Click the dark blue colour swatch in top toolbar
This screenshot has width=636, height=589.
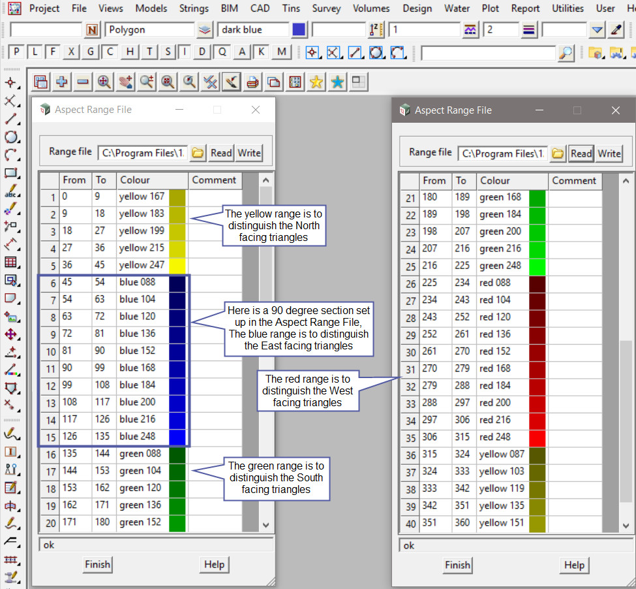(x=299, y=30)
